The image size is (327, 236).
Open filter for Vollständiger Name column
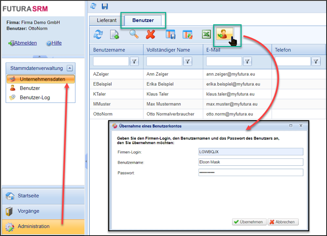187,62
